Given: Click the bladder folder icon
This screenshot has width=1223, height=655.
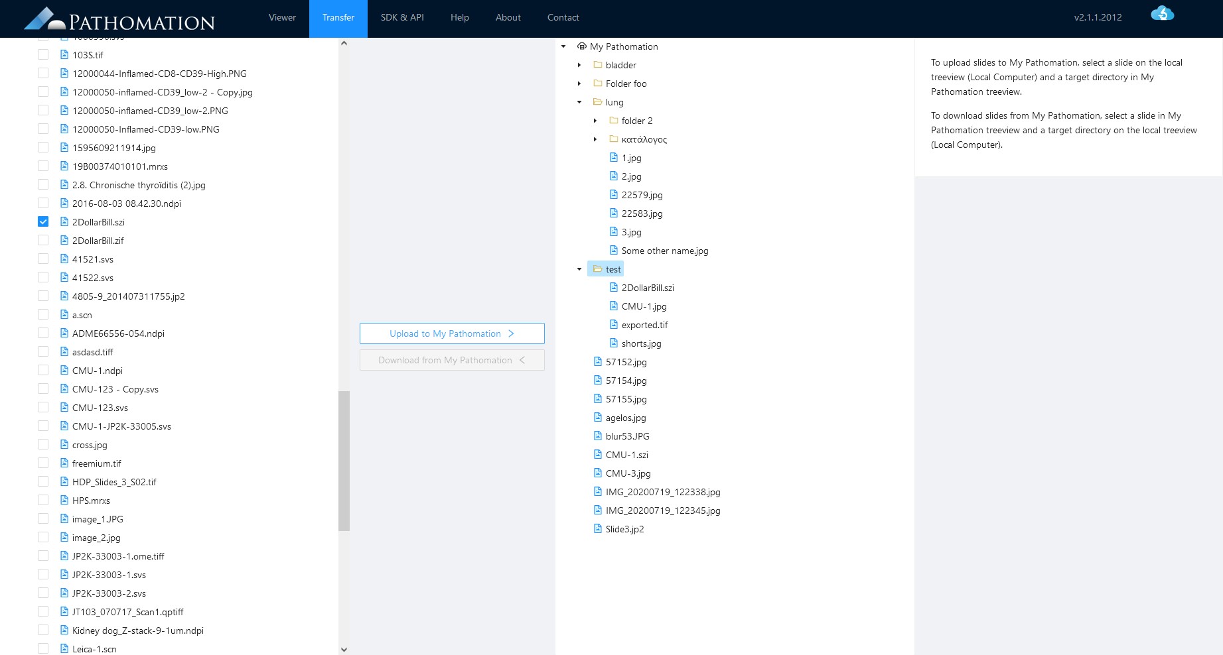Looking at the screenshot, I should pos(597,65).
